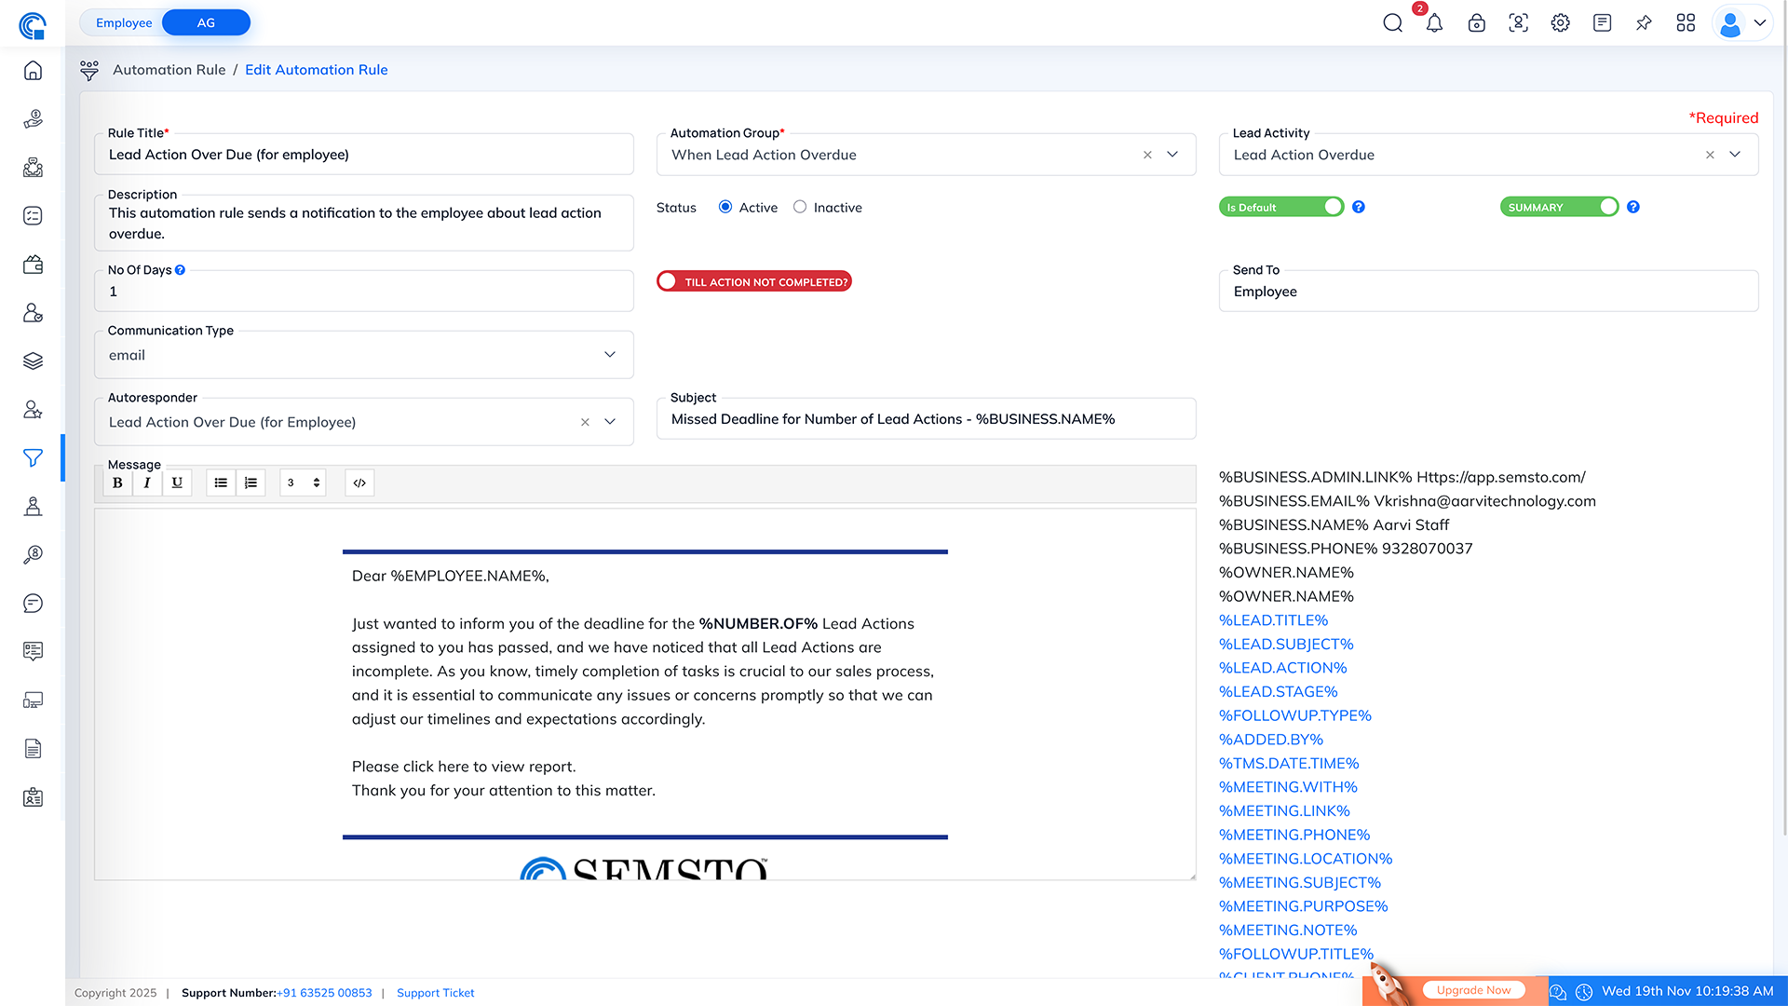Image resolution: width=1788 pixels, height=1006 pixels.
Task: Expand the Autoresponder dropdown arrow
Action: pyautogui.click(x=610, y=422)
